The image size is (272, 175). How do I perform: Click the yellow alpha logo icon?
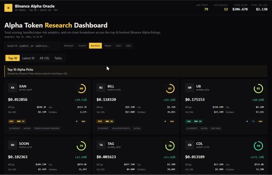click(8, 8)
